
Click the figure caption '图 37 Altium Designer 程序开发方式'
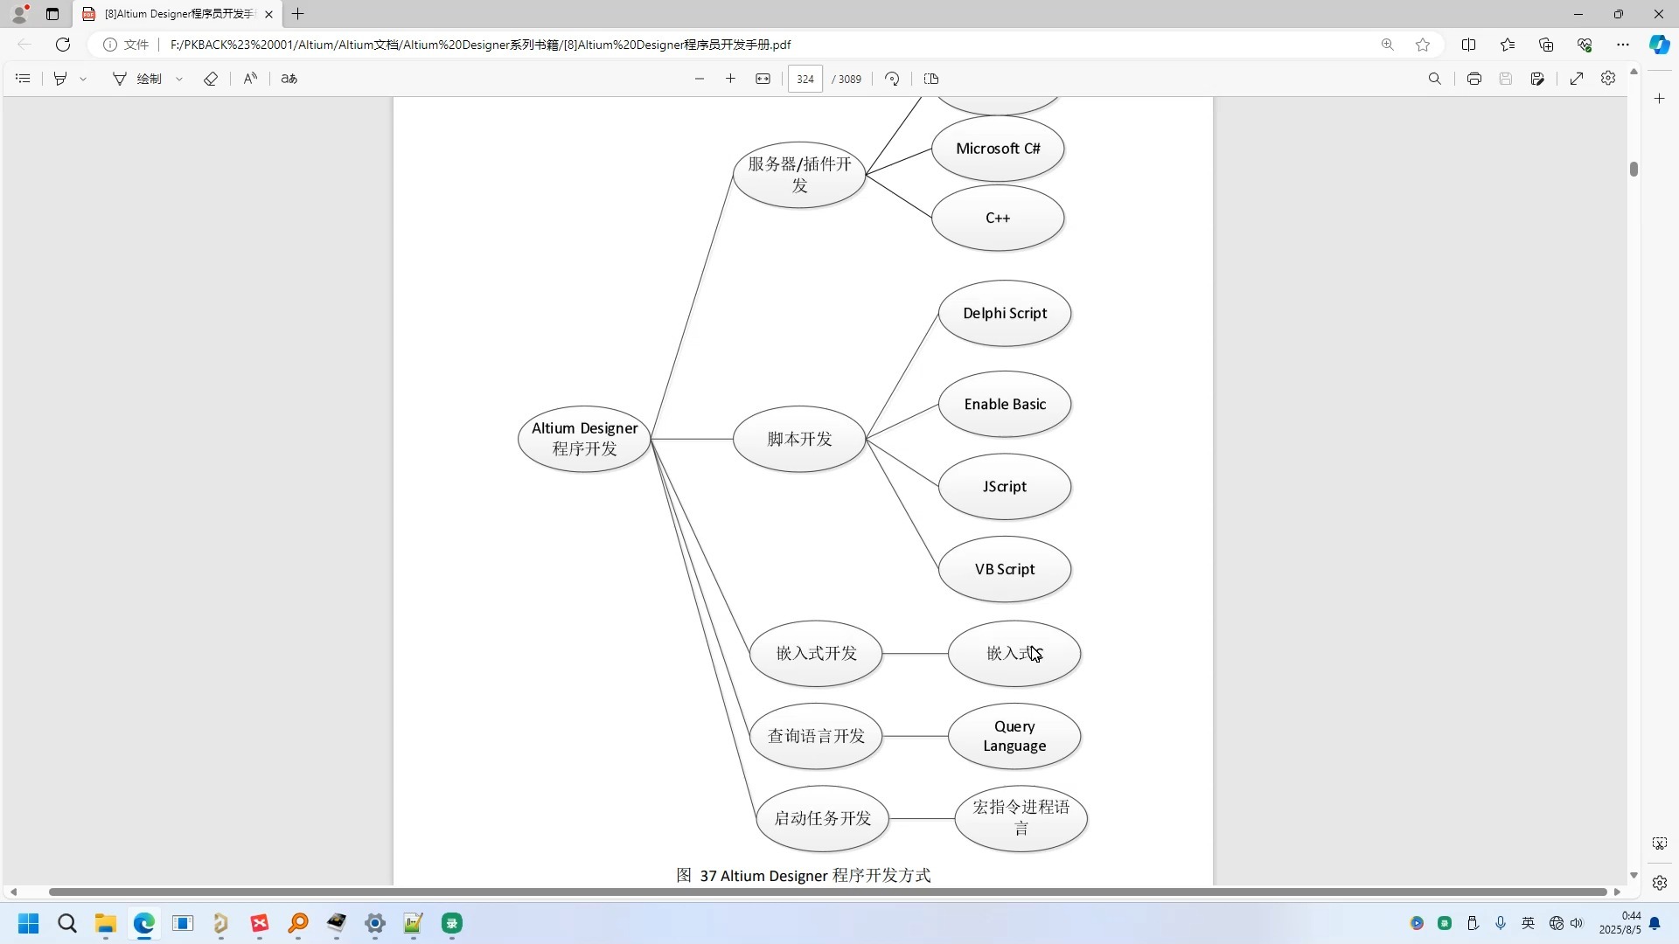point(804,875)
